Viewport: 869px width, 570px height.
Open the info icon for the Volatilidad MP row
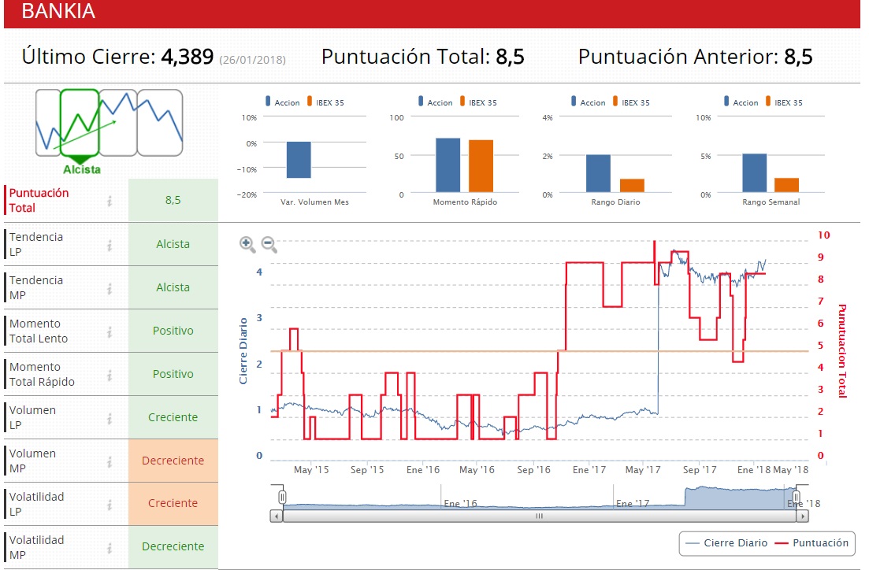coord(110,548)
